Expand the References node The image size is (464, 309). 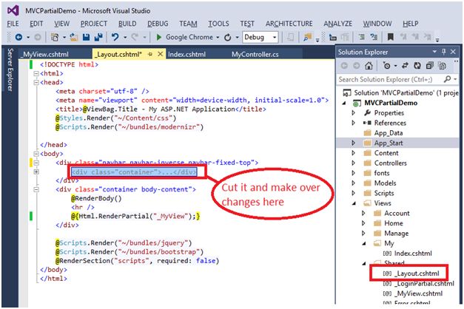353,123
